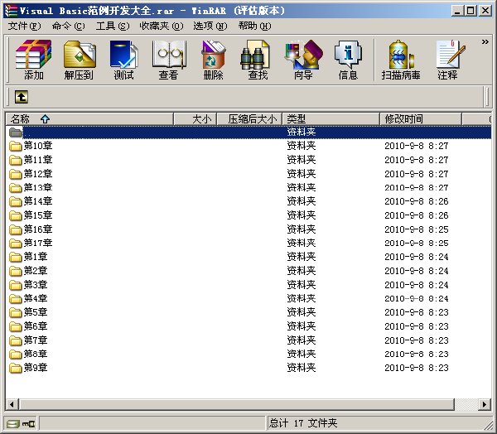Click folder icon of 第10章

[15, 146]
